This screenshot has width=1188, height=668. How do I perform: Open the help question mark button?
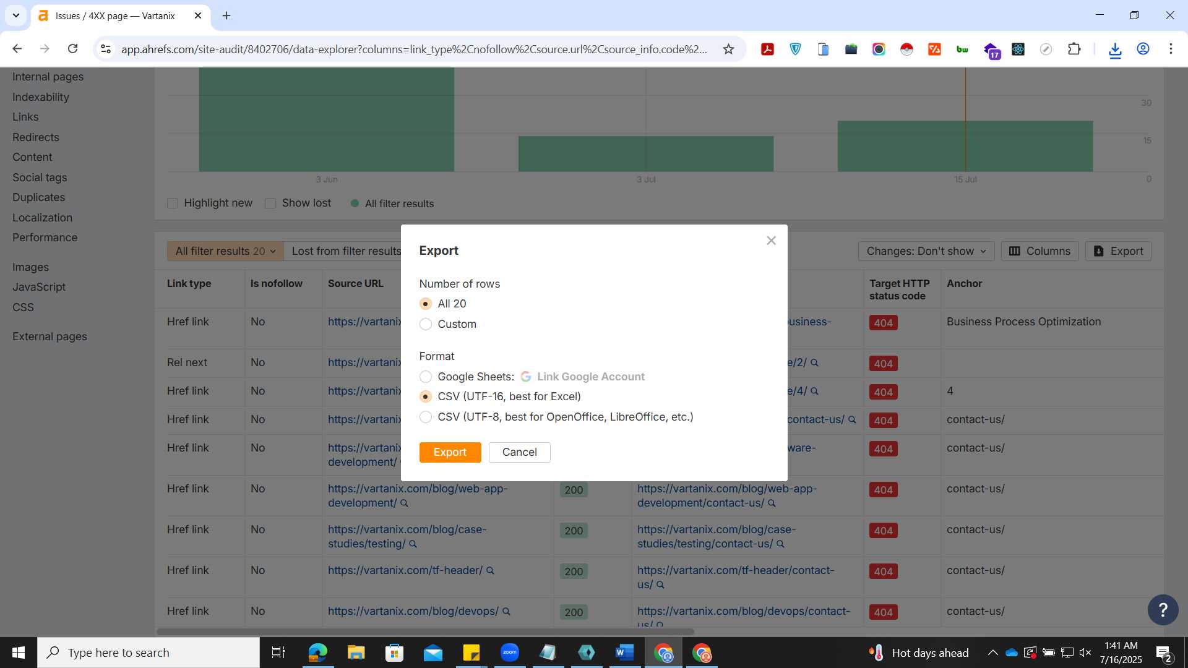click(x=1163, y=610)
